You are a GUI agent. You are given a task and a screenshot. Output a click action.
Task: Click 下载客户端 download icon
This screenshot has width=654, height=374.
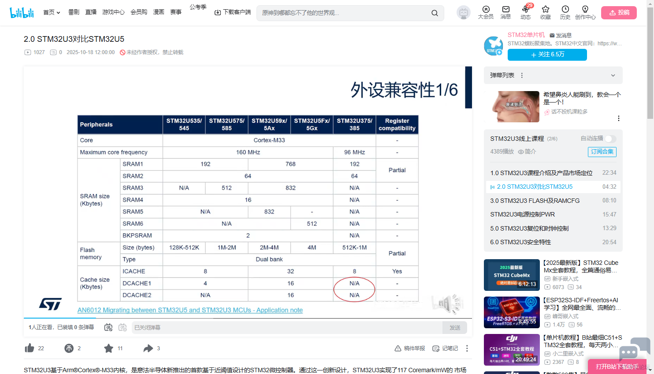(x=218, y=12)
